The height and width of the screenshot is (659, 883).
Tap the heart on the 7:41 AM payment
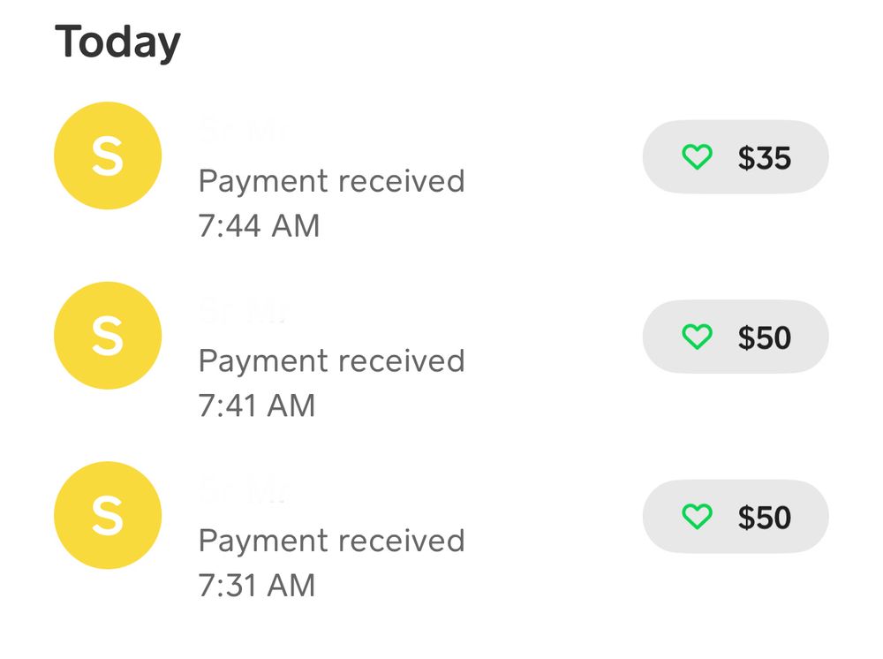coord(697,337)
